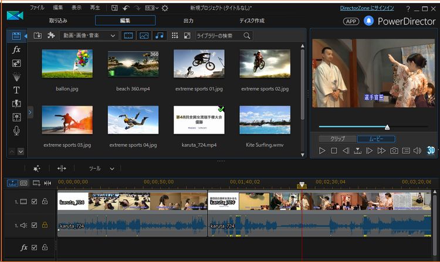Open the PiP Objects Room in sidebar

click(16, 63)
